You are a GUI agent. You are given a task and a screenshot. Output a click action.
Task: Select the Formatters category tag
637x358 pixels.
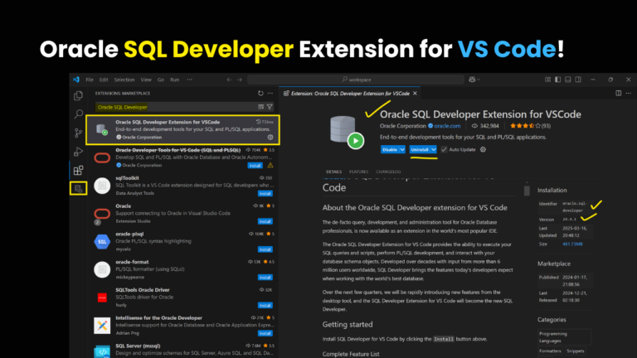tap(550, 351)
